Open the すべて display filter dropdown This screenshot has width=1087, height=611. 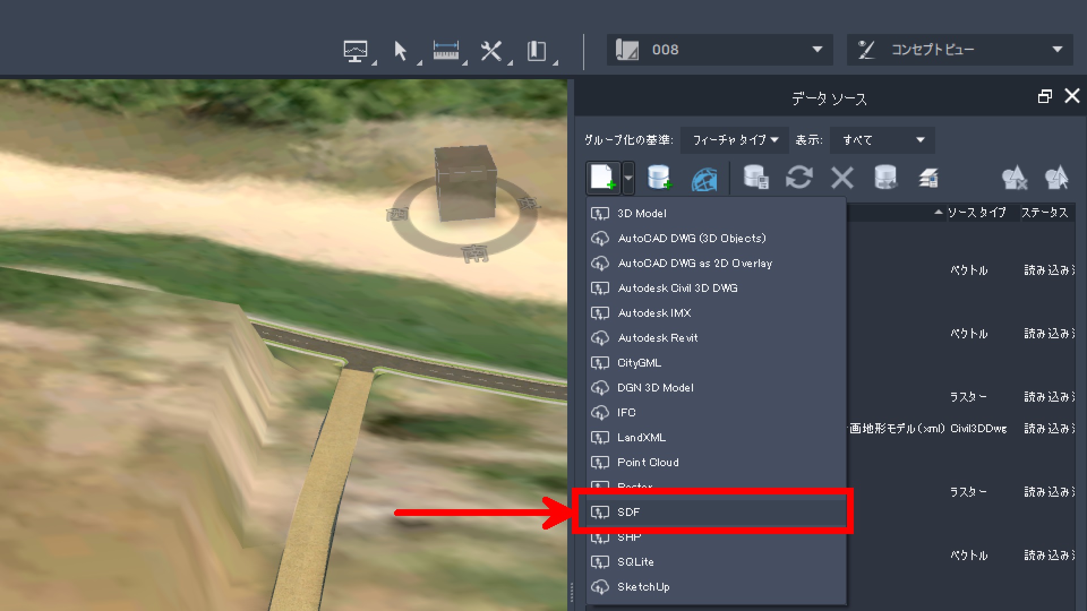click(882, 140)
